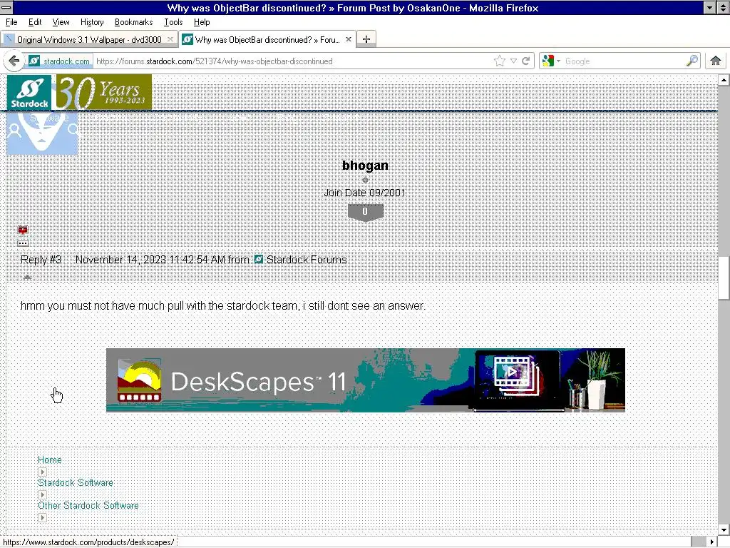Click bhogan's avatar image

(x=42, y=133)
